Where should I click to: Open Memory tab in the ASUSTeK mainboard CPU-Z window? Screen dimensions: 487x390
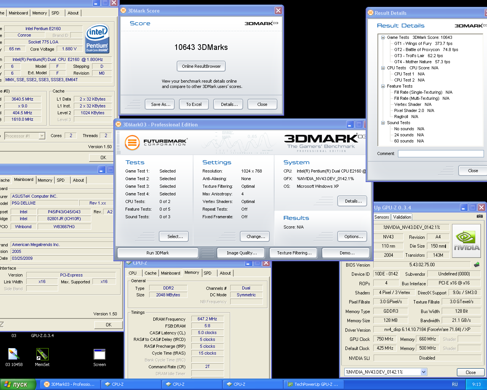45,180
